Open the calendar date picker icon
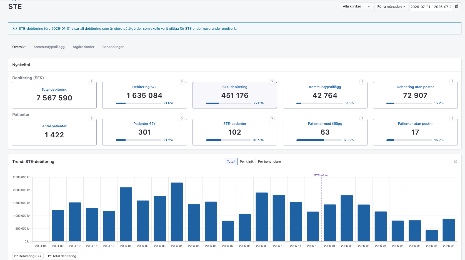Viewport: 465px width, 260px height. pos(456,6)
